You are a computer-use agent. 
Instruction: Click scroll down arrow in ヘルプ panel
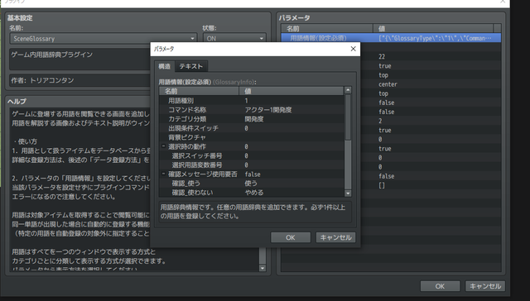pyautogui.click(x=263, y=268)
